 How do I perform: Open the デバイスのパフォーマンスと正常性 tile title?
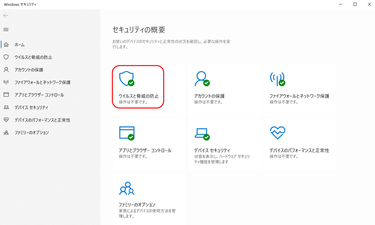point(300,150)
